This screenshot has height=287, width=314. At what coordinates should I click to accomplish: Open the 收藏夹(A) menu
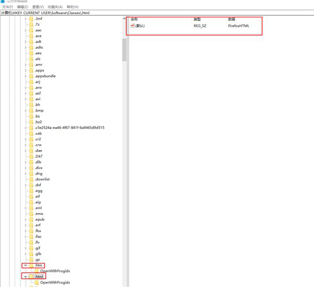(55, 7)
